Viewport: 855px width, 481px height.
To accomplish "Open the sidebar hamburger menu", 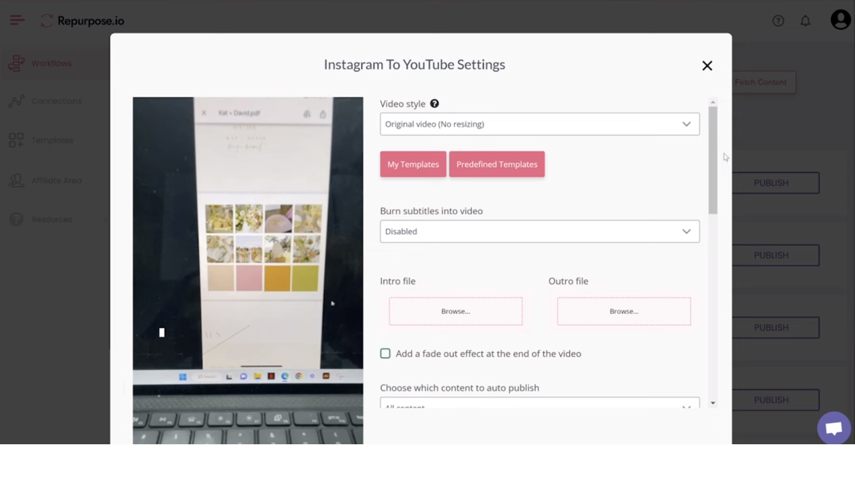I will click(17, 20).
